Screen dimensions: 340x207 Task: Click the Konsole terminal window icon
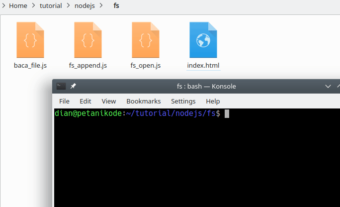click(x=61, y=86)
